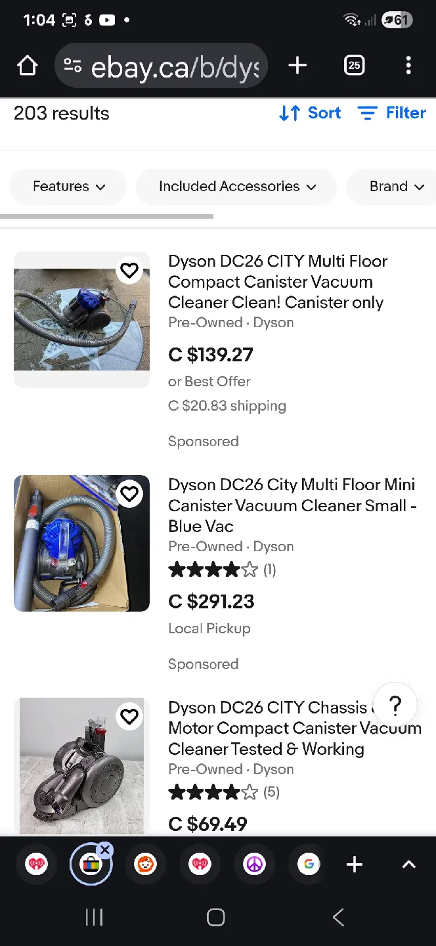Image resolution: width=436 pixels, height=946 pixels.
Task: Open the Filter panel
Action: (x=391, y=113)
